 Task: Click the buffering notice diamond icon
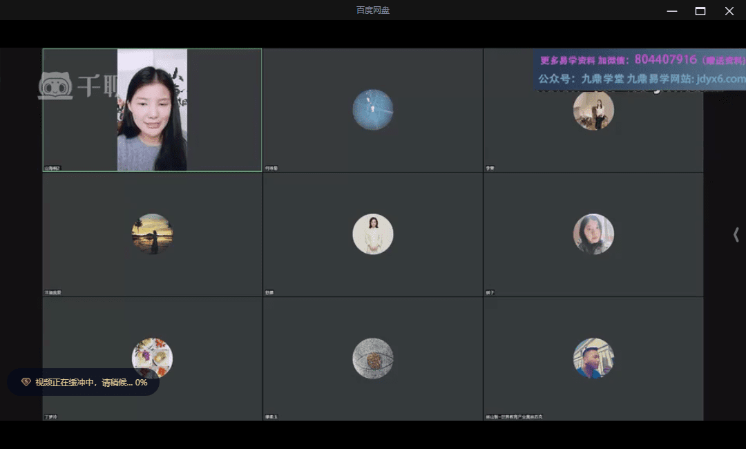[26, 382]
